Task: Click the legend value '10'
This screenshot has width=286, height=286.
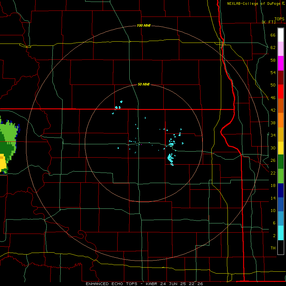Action: [x=273, y=211]
